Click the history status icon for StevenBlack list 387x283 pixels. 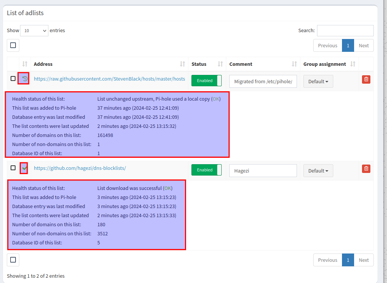pos(25,79)
